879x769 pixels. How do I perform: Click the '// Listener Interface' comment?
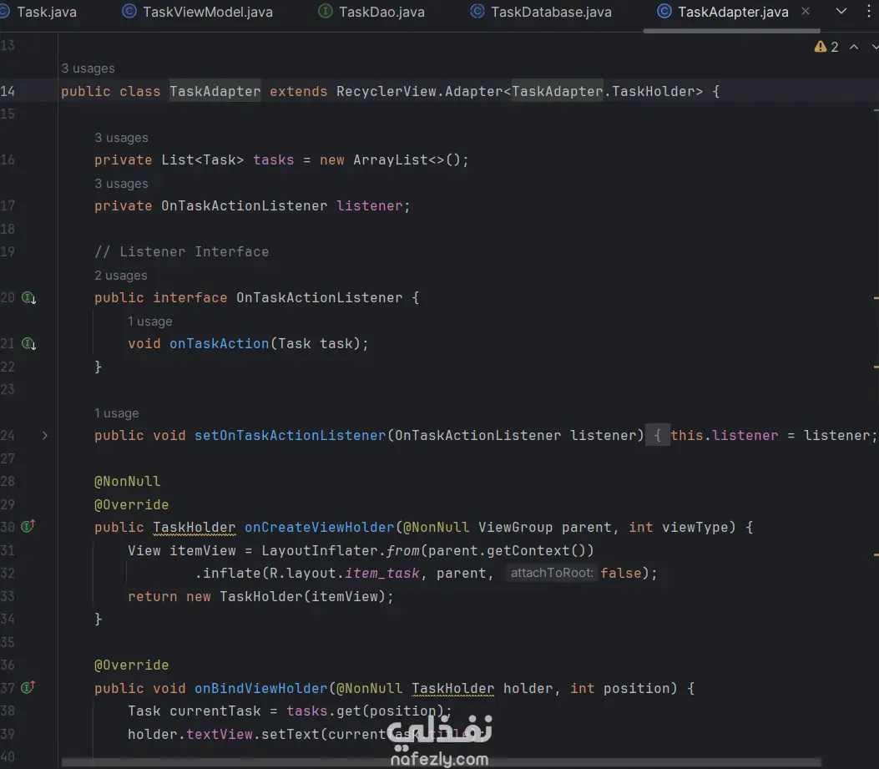click(x=182, y=252)
